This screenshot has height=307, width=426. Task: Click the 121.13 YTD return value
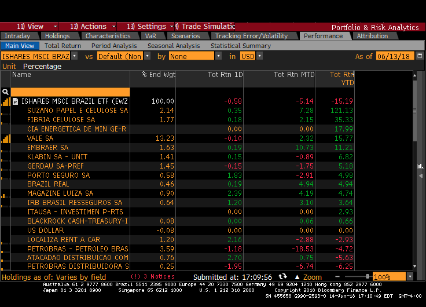(x=341, y=111)
